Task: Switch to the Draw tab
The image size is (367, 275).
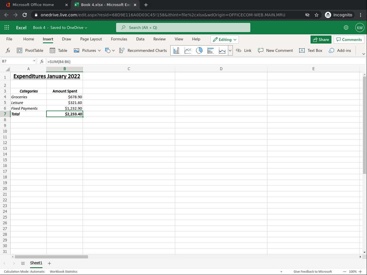Action: coord(67,39)
